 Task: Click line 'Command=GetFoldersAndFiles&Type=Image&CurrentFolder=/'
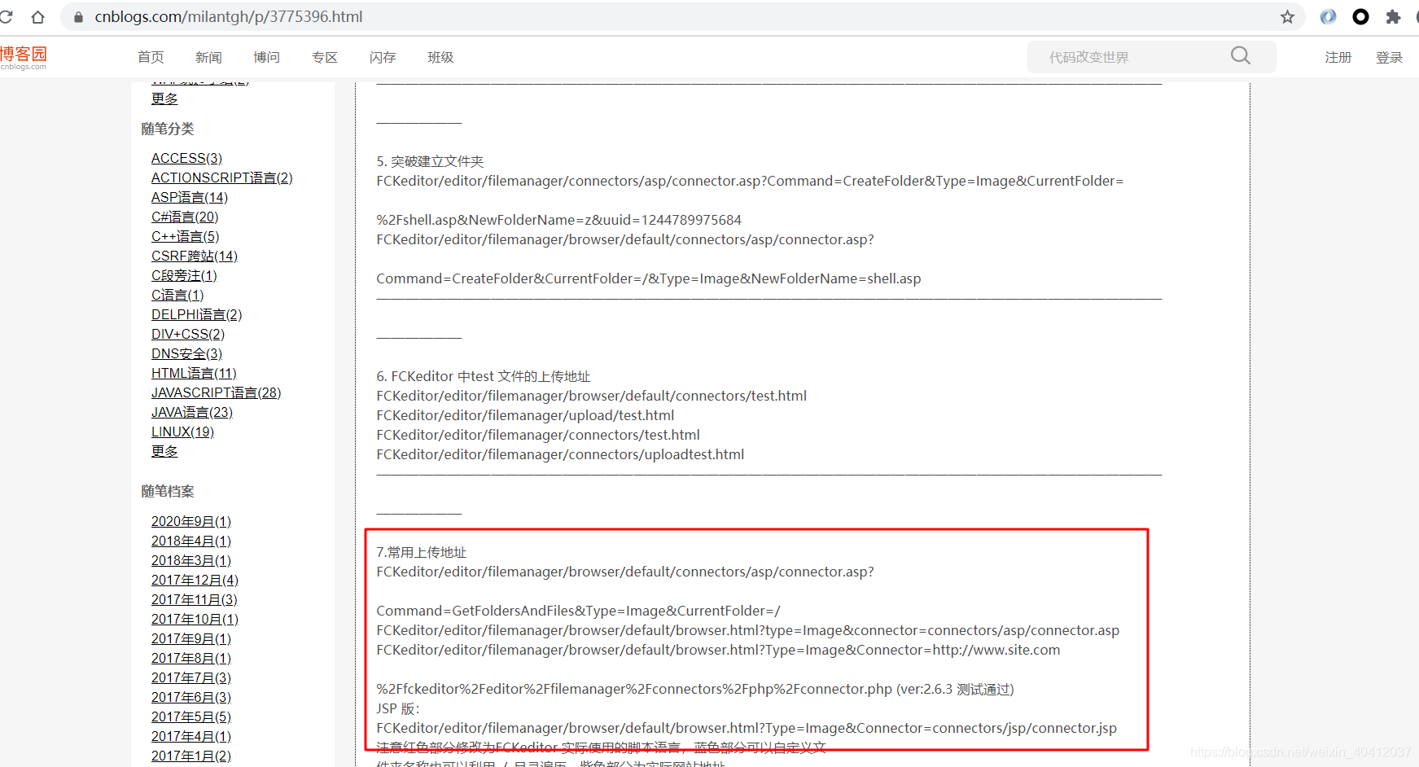point(578,611)
